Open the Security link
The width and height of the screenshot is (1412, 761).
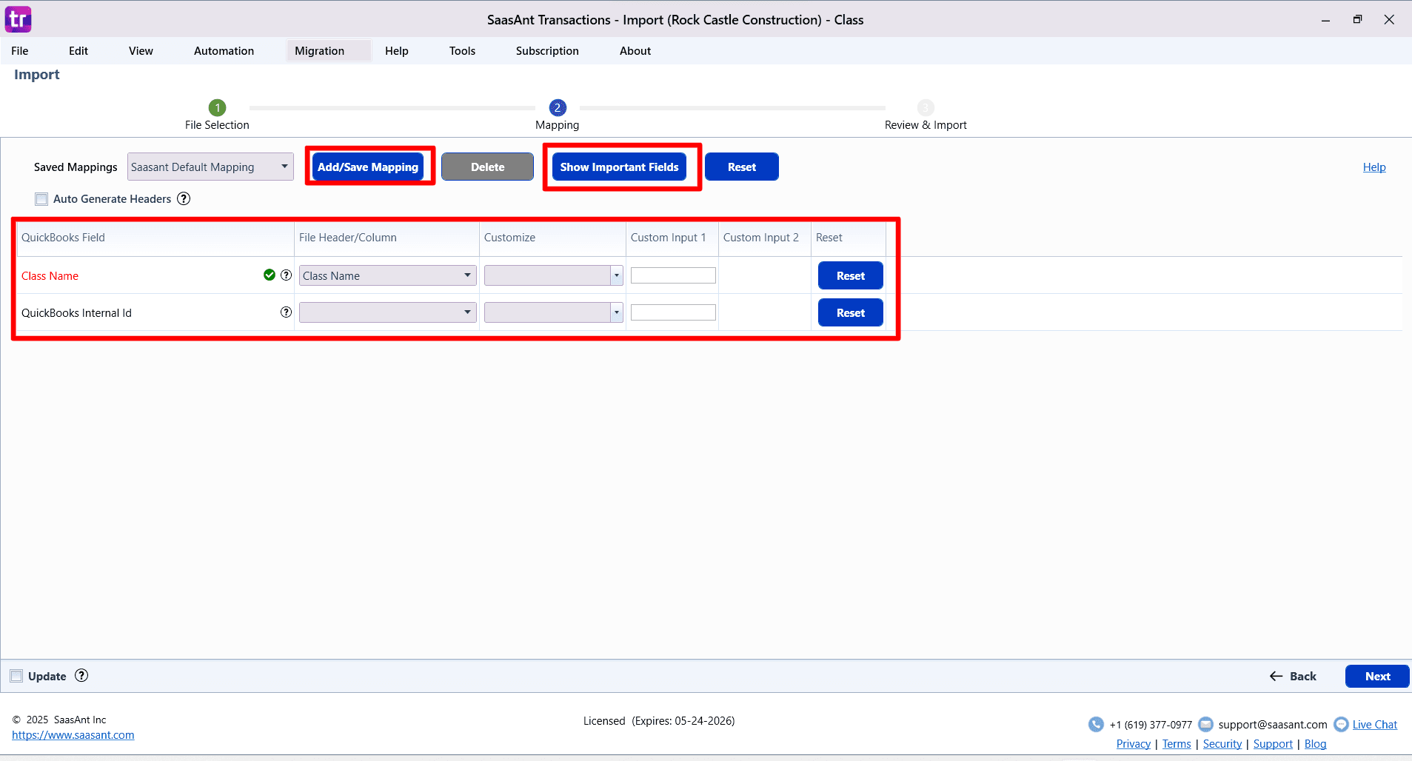pos(1222,744)
